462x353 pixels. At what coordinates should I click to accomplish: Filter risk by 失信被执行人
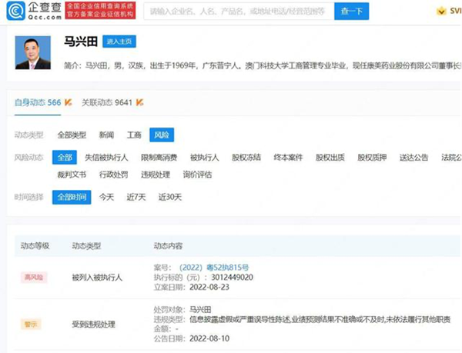click(106, 157)
